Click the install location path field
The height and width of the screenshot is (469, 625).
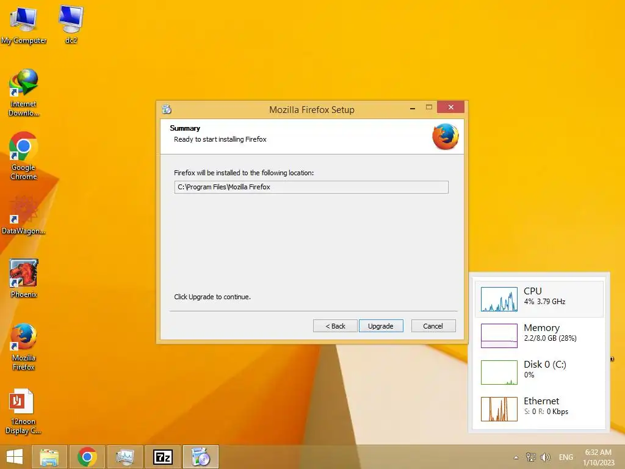click(311, 187)
